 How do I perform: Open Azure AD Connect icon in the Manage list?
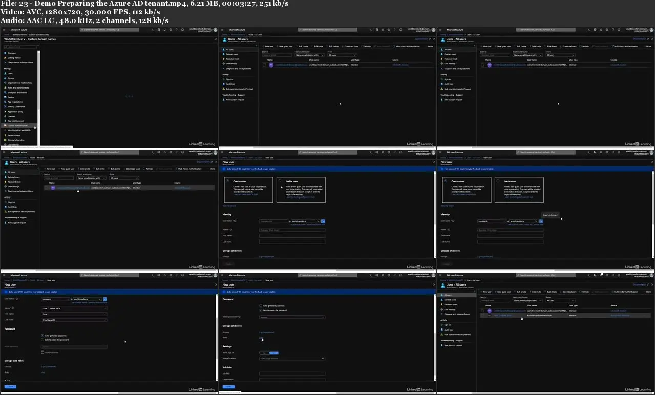[5, 121]
